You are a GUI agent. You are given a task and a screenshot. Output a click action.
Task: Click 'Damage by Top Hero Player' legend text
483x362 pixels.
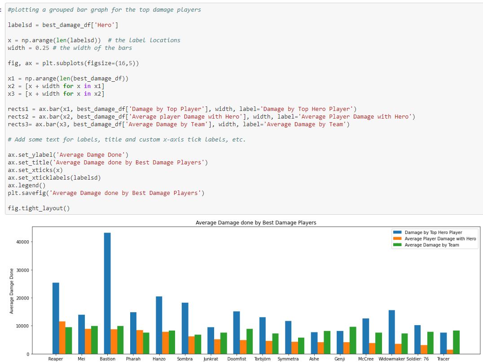tap(433, 233)
